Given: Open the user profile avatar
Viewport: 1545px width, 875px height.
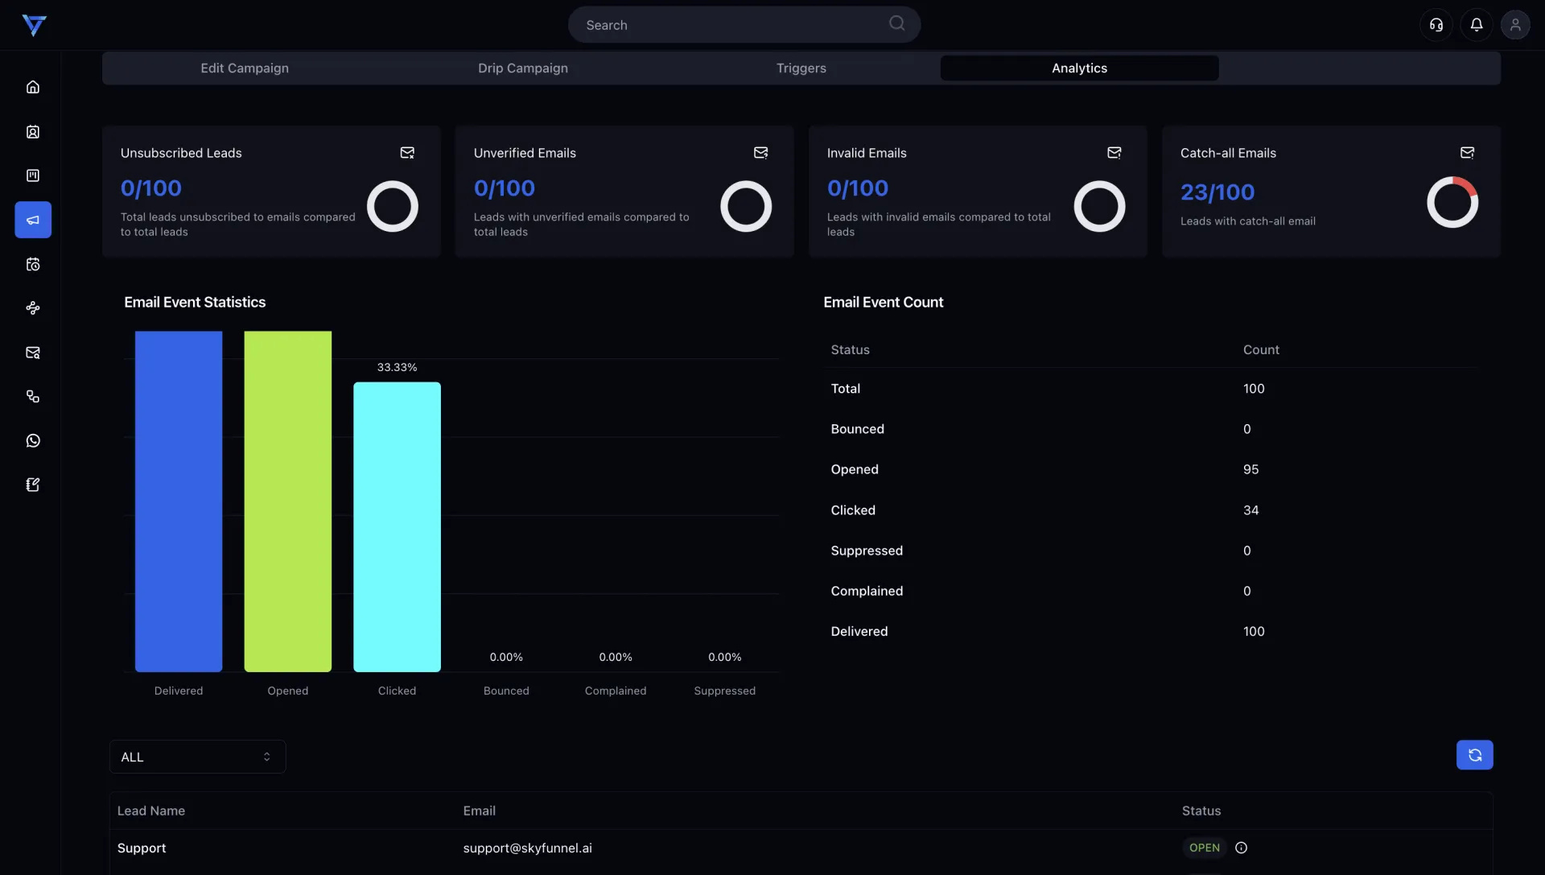Looking at the screenshot, I should 1515,25.
